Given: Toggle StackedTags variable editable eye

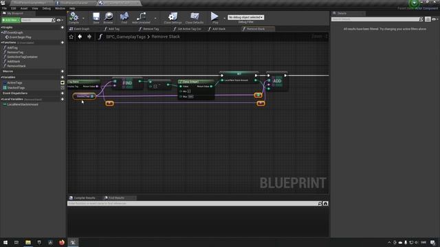Looking at the screenshot, I should (x=63, y=88).
